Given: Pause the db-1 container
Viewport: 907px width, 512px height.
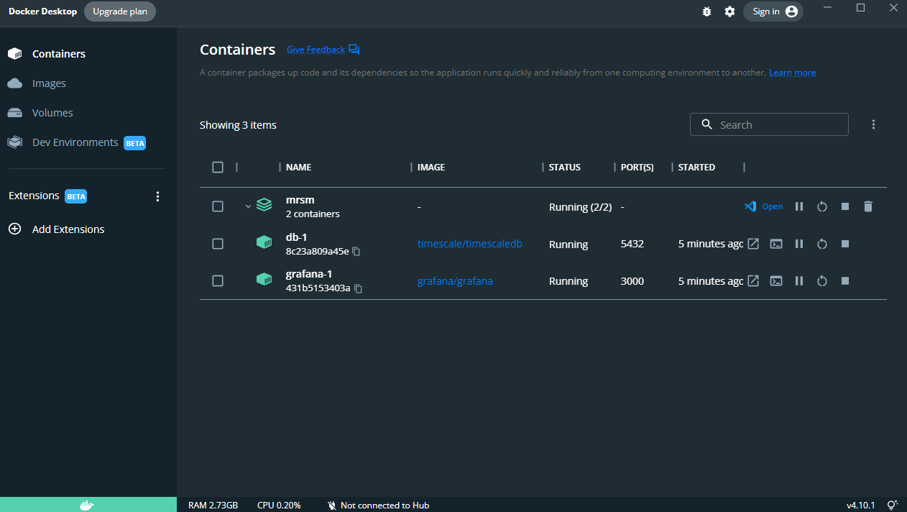Looking at the screenshot, I should tap(798, 244).
